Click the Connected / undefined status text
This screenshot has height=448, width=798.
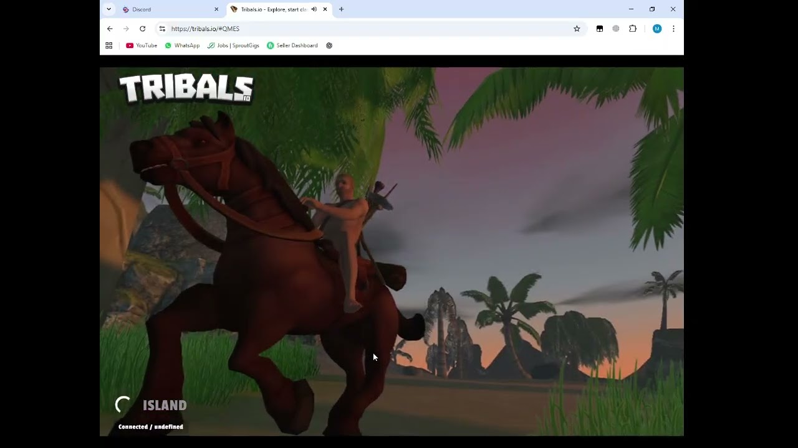(151, 427)
